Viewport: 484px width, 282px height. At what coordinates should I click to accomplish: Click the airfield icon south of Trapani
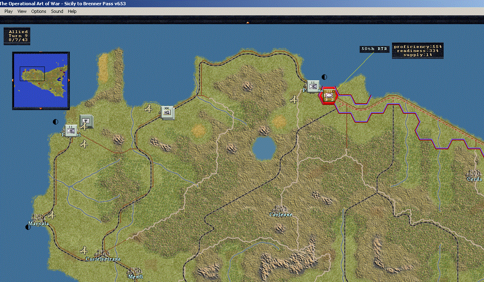pyautogui.click(x=84, y=144)
